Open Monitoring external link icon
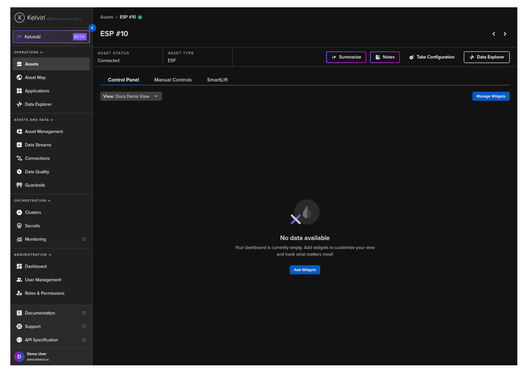Screen dimensions: 528x373 pyautogui.click(x=84, y=239)
